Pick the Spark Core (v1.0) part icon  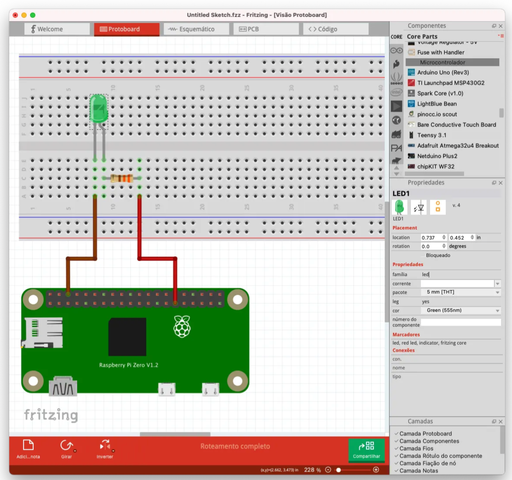(x=411, y=93)
